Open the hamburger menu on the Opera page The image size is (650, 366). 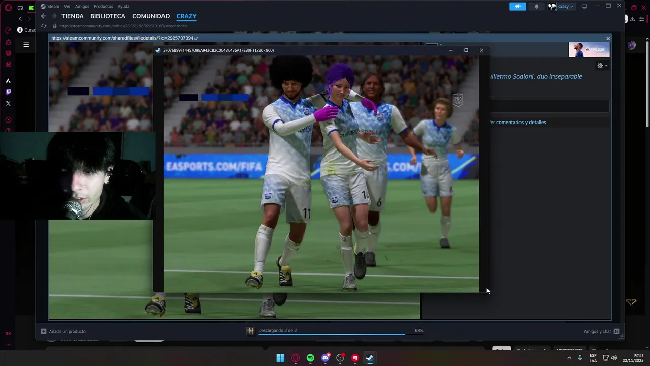(26, 45)
